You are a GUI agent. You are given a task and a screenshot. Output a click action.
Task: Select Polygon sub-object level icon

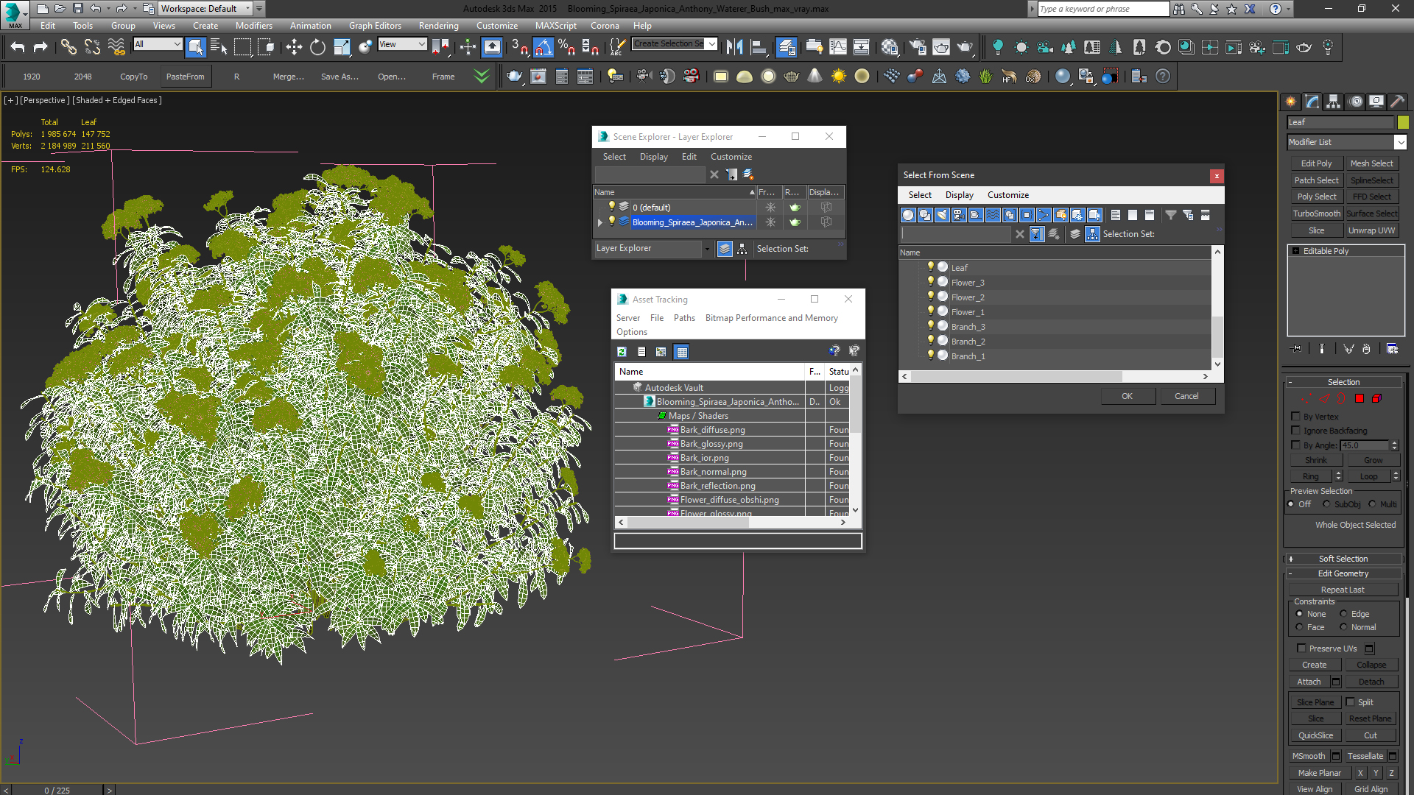click(x=1360, y=398)
